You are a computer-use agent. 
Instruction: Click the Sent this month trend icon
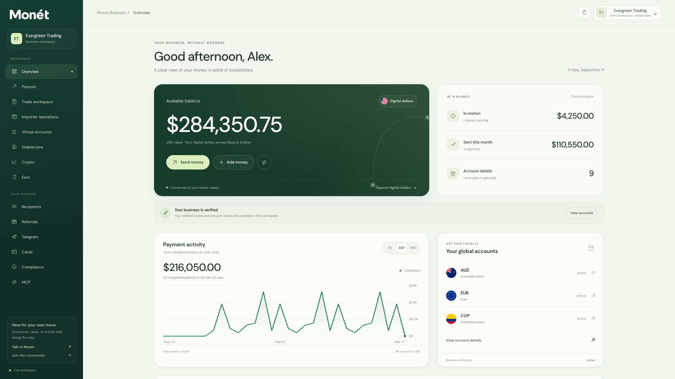point(453,145)
